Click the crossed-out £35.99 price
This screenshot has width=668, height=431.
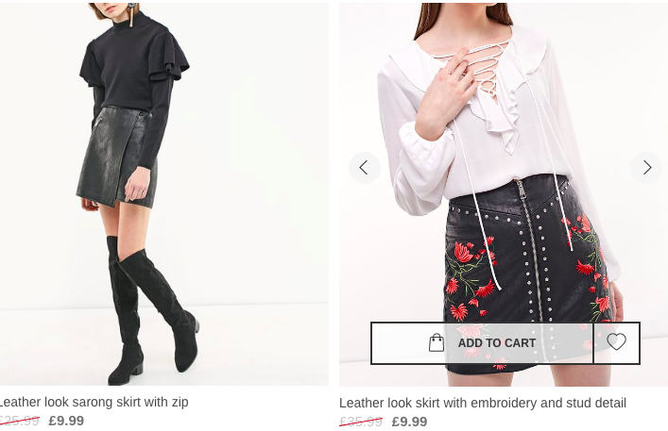[x=361, y=422]
